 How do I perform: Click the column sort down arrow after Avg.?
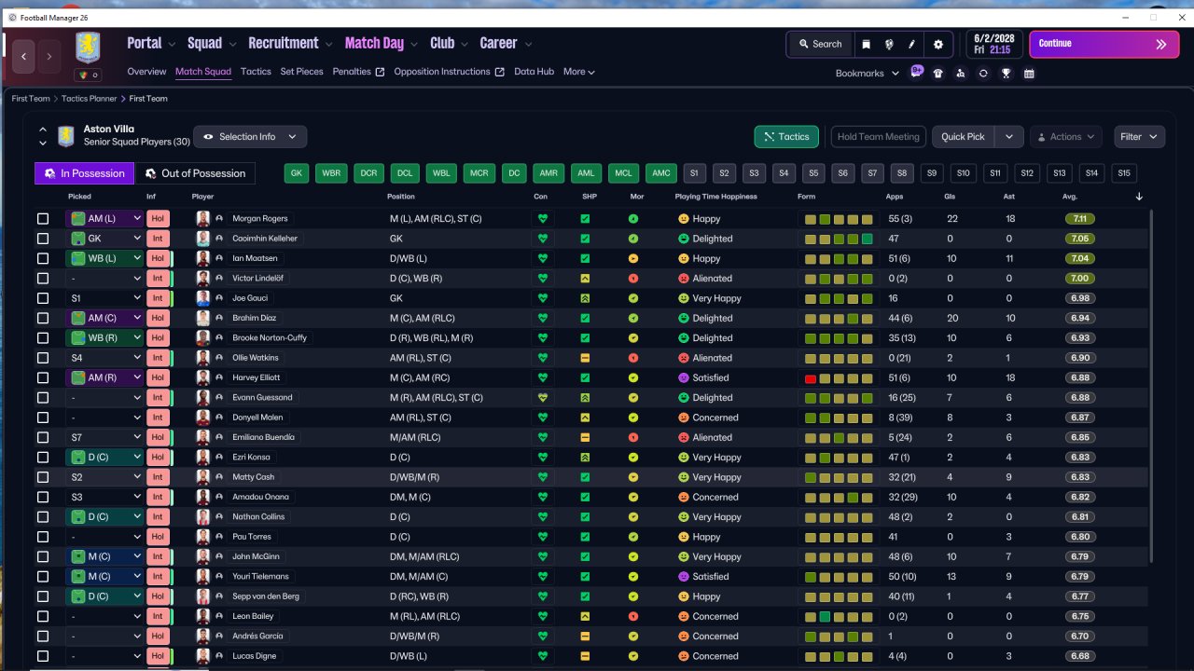(1139, 197)
